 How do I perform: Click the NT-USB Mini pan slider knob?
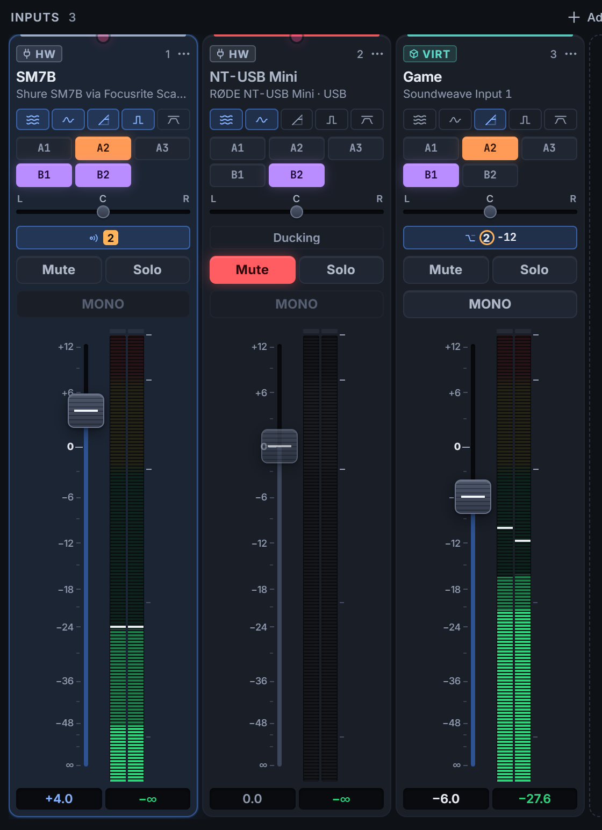297,212
